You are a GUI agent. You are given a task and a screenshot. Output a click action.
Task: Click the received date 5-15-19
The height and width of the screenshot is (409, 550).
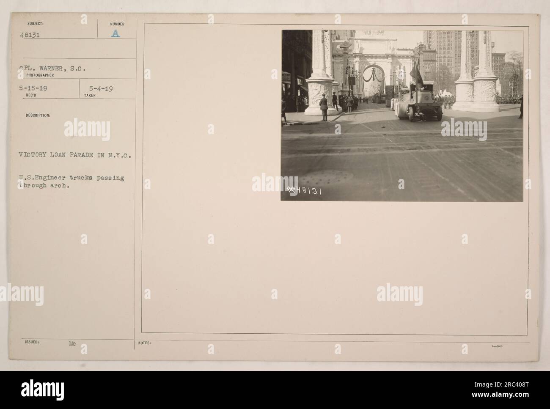point(32,89)
